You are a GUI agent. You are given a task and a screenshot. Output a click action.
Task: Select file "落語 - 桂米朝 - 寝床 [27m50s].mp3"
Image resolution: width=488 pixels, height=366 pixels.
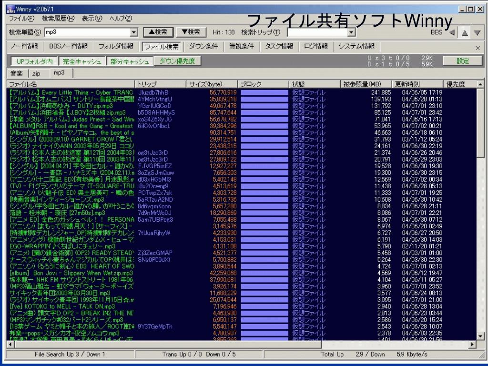coord(57,213)
